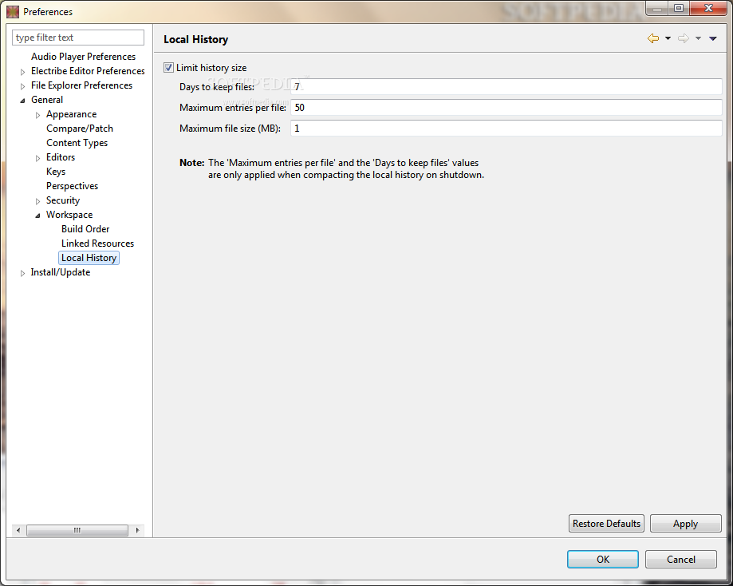Select the General category

click(x=47, y=100)
